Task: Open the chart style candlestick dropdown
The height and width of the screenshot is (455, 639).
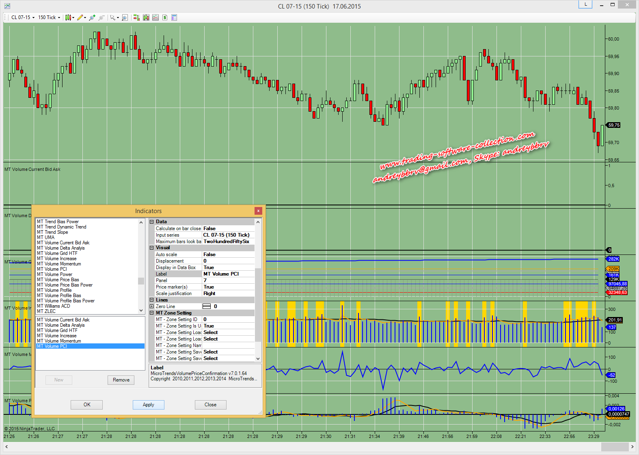Action: click(x=69, y=17)
